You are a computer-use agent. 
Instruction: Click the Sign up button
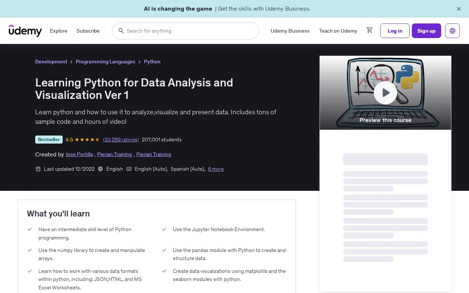click(426, 31)
